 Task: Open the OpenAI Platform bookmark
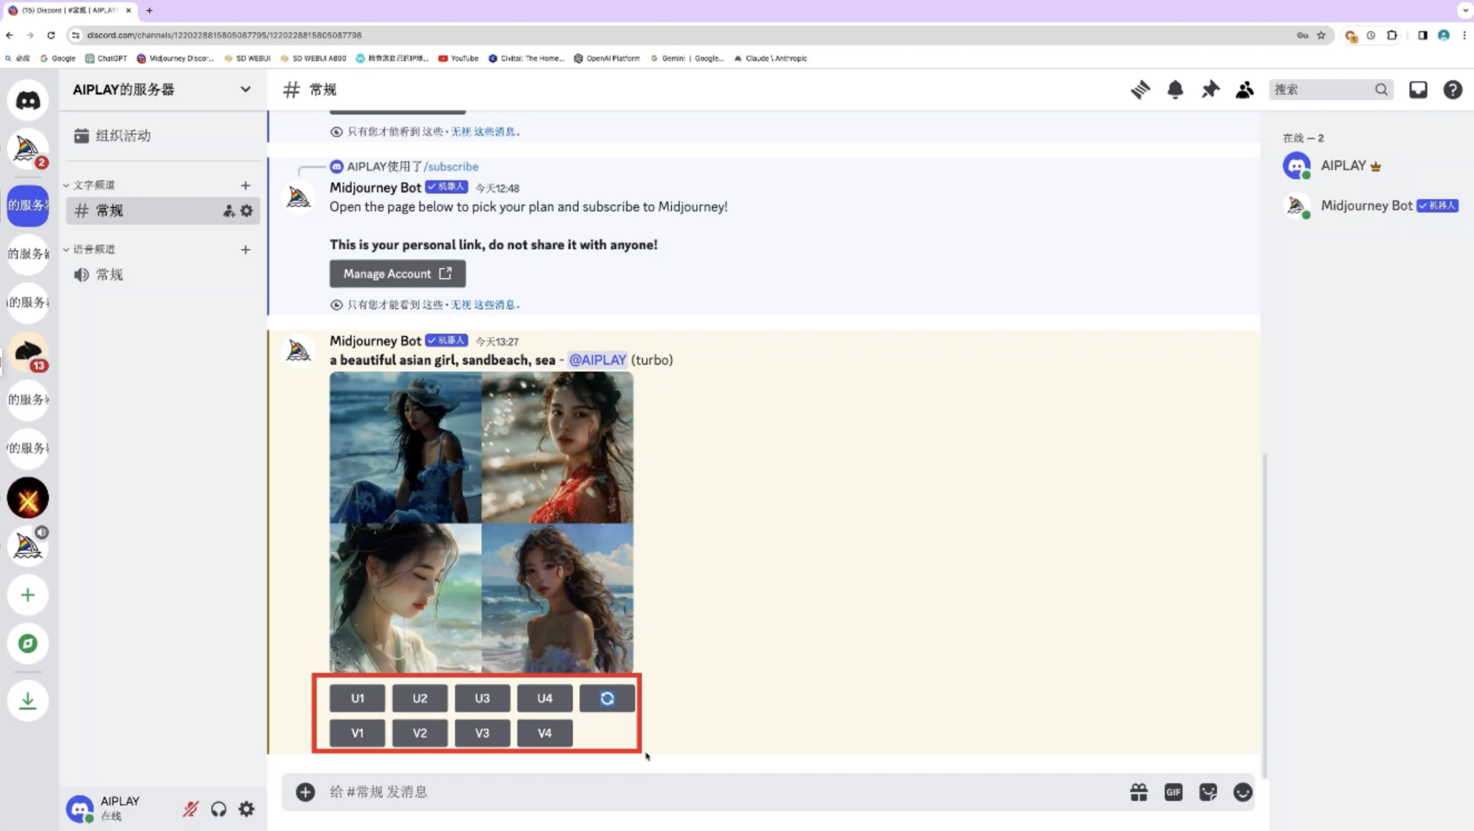606,58
